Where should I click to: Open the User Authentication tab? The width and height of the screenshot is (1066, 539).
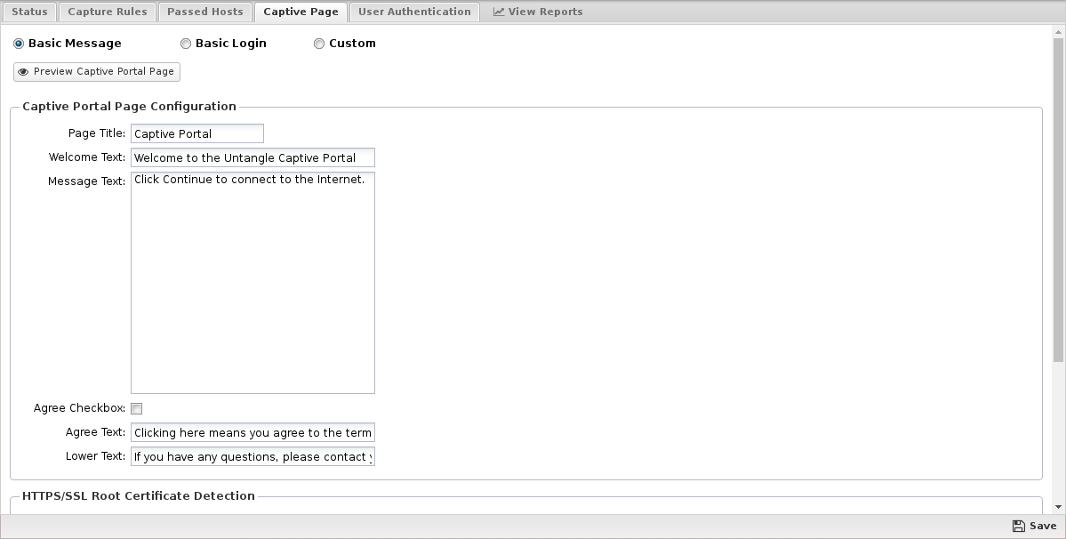pyautogui.click(x=414, y=12)
